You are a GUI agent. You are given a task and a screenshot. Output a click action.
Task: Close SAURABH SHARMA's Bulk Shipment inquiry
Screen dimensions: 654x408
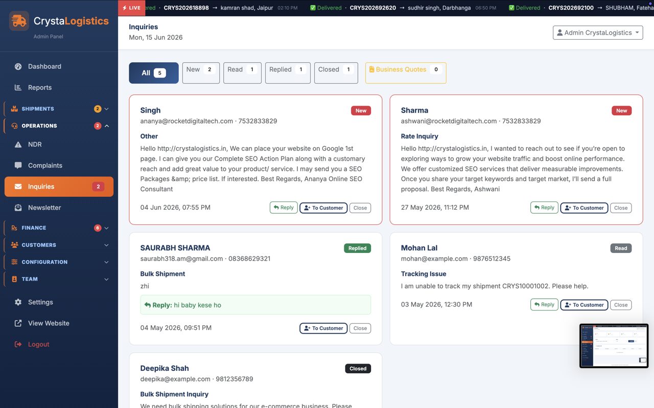tap(360, 328)
